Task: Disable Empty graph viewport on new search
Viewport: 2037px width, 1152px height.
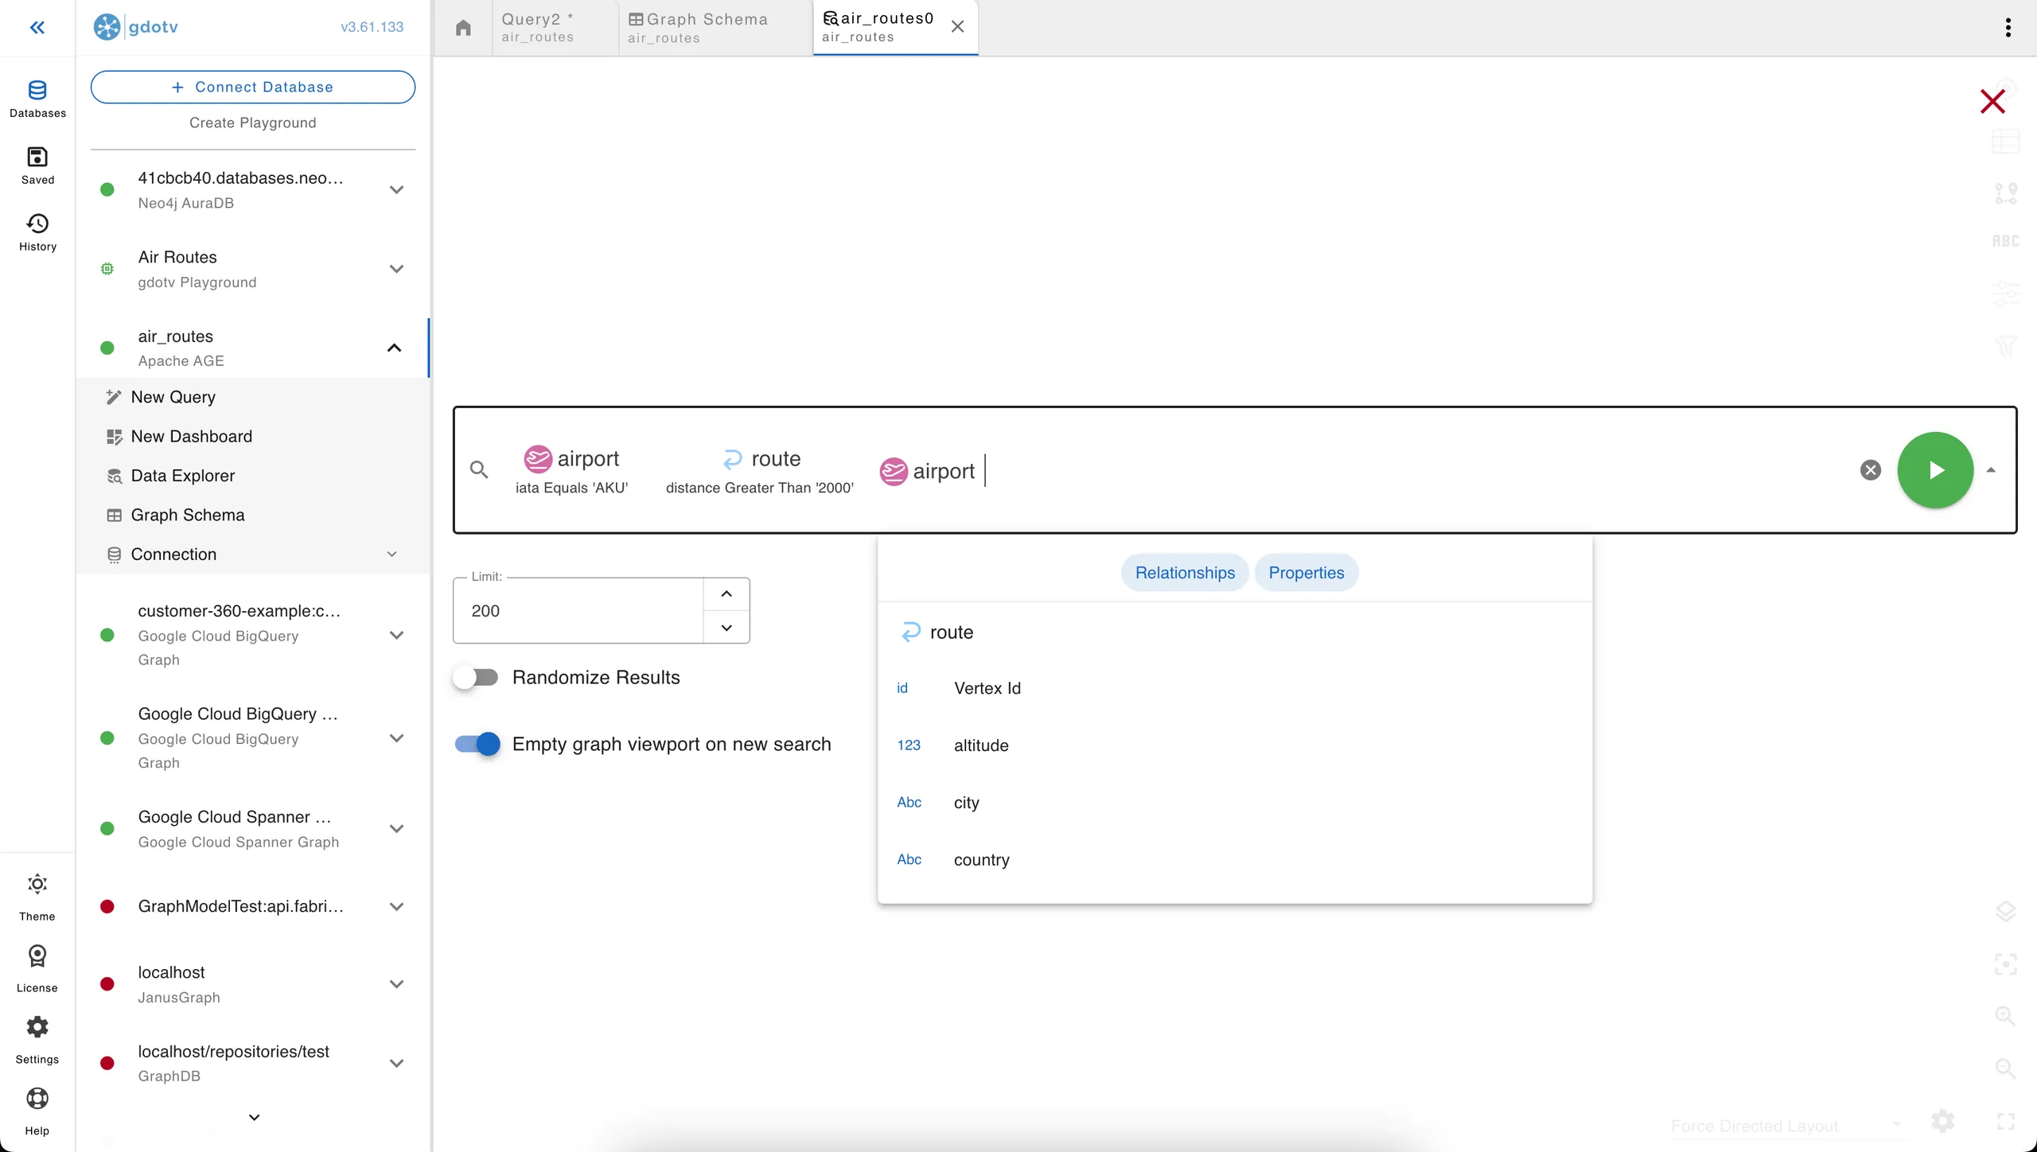Action: (x=477, y=744)
